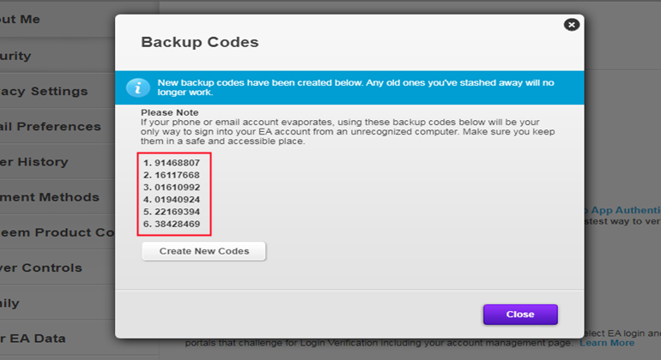Open the Controls item in sidebar
This screenshot has height=360, width=661.
[x=43, y=267]
